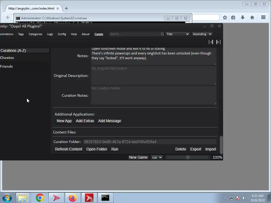Click the New App button
The image size is (271, 203).
(x=64, y=121)
